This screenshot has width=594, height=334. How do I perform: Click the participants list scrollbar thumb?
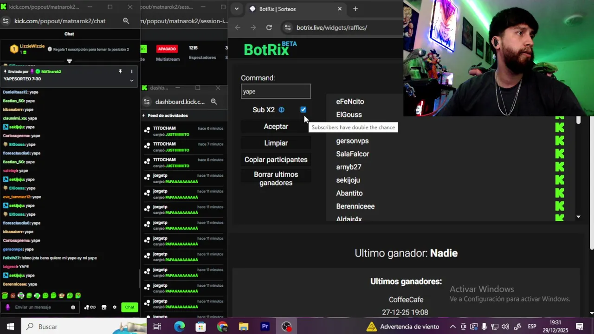tap(578, 120)
